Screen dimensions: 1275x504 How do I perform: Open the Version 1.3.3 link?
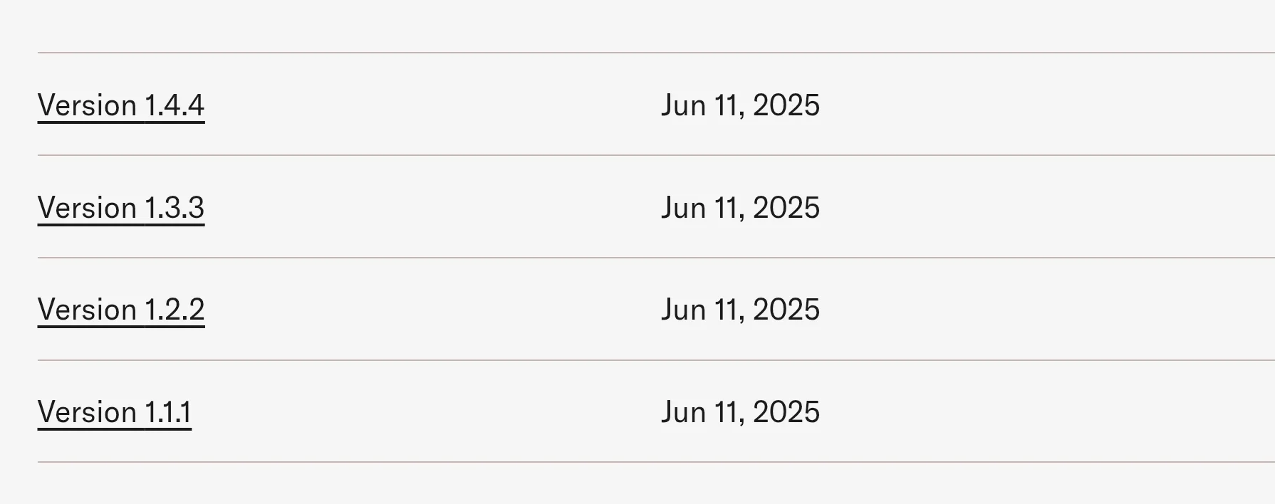[x=121, y=208]
